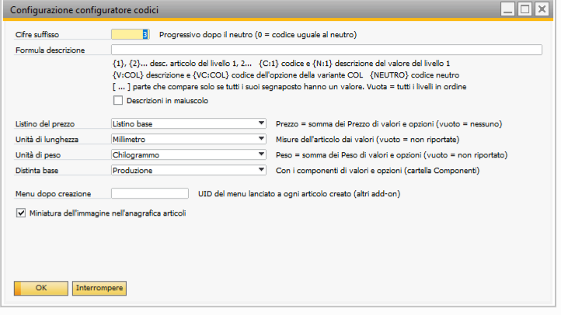This screenshot has width=561, height=315.
Task: Uncheck Miniatura dell'immagine nell'anagrafica articoli
Action: [21, 213]
